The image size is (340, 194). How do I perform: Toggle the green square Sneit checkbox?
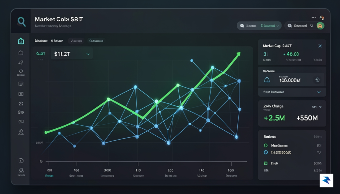coord(266,163)
